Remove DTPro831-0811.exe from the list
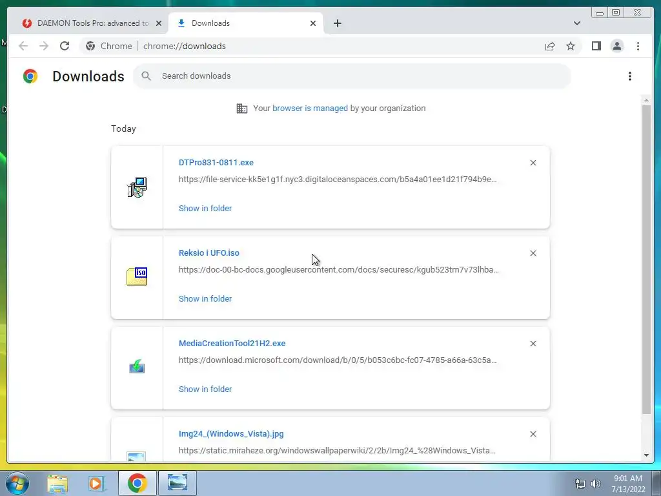This screenshot has height=496, width=661. 533,163
